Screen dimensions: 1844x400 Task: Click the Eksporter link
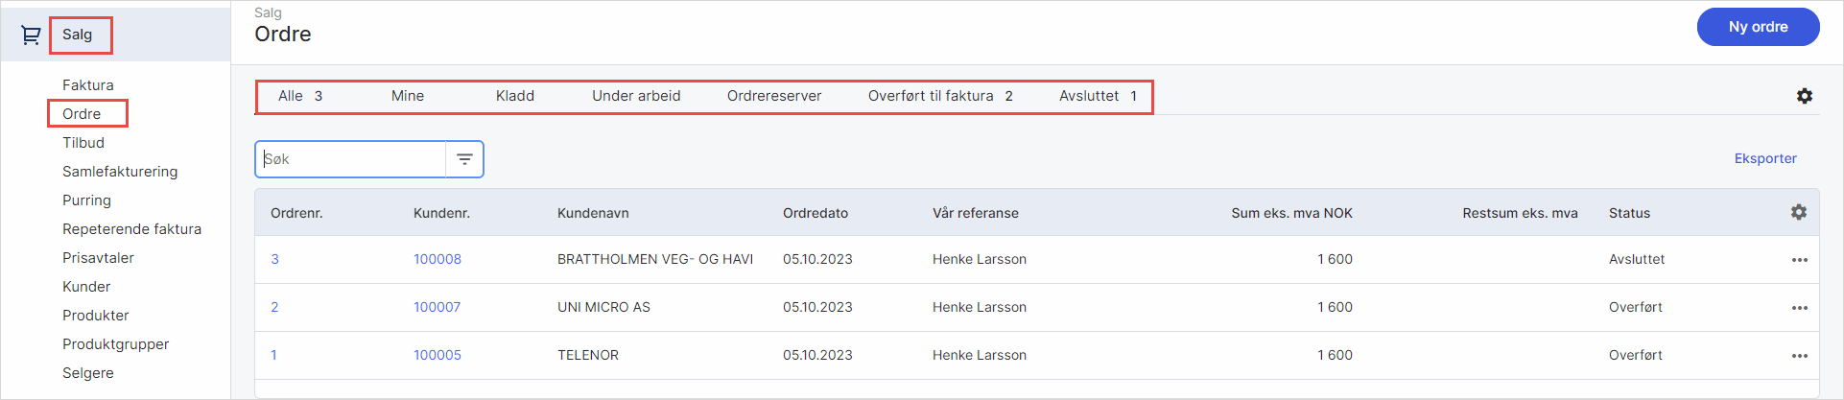pyautogui.click(x=1764, y=158)
